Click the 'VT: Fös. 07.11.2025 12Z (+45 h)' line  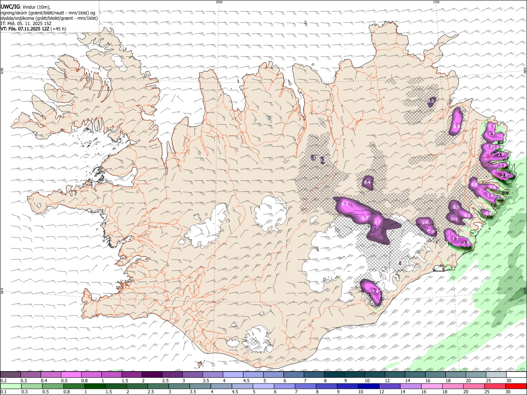(33, 29)
